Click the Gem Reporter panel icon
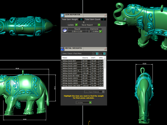 coord(62,15)
